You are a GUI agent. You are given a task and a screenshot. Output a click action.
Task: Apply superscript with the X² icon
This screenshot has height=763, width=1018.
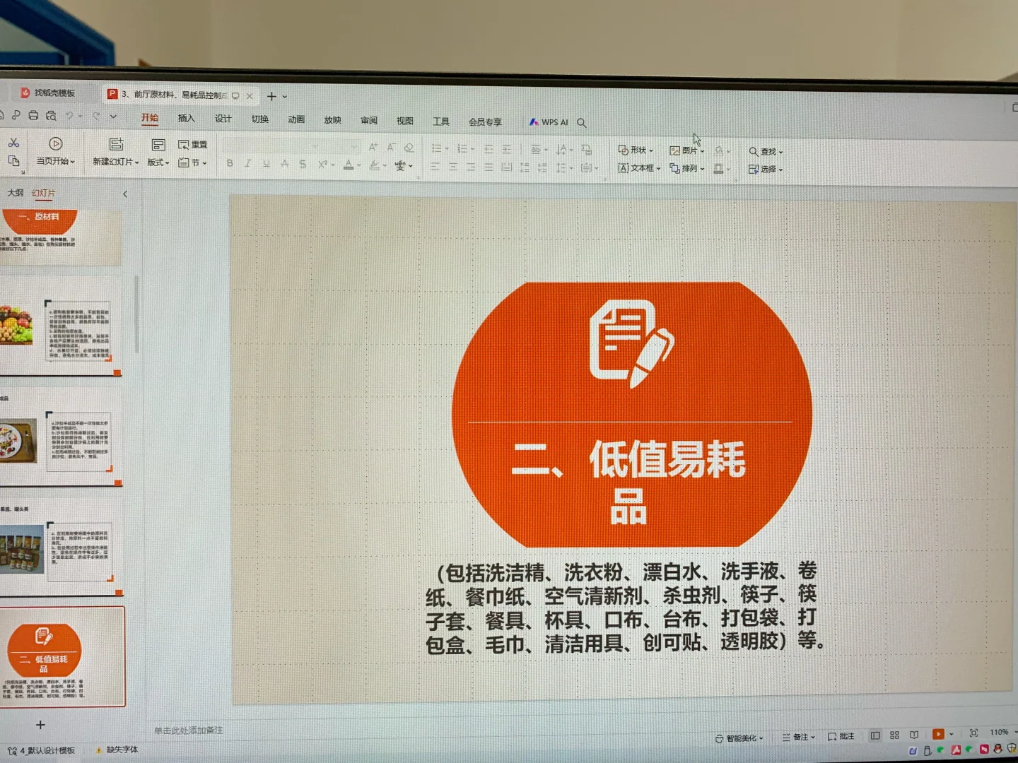(324, 165)
